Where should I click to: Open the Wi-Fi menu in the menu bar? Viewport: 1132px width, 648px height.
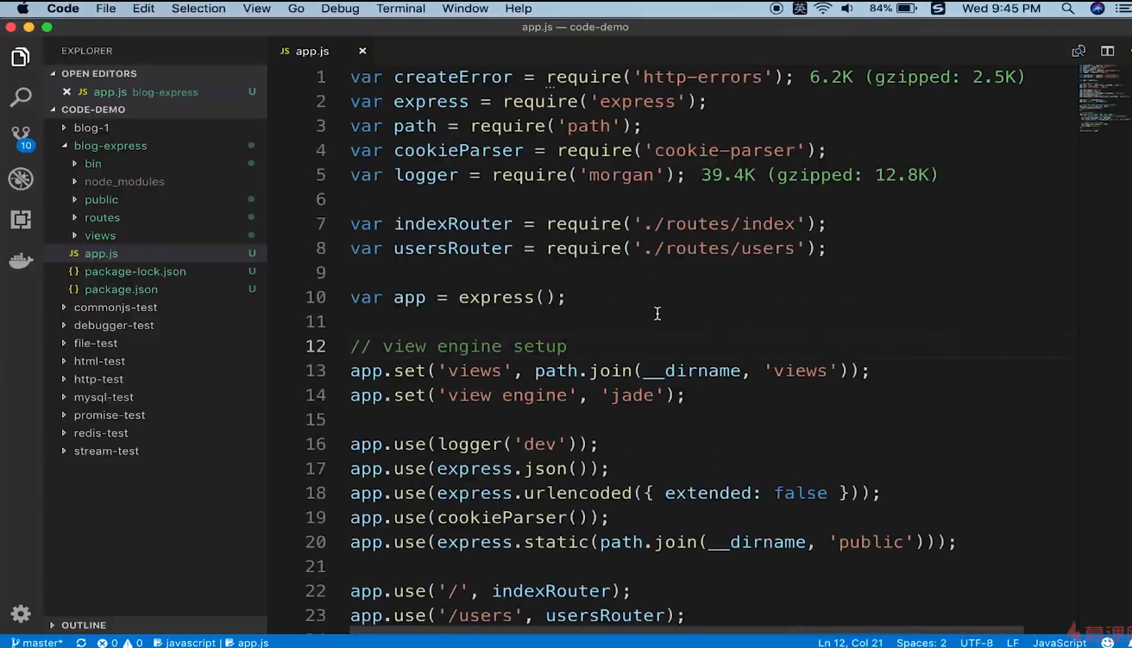point(823,9)
